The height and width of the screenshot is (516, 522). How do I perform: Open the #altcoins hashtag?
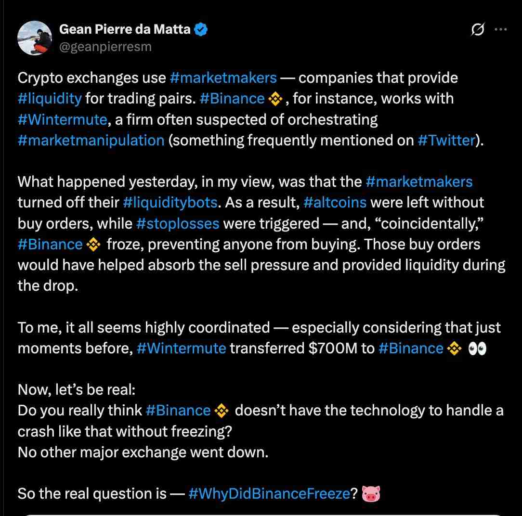[x=335, y=202]
